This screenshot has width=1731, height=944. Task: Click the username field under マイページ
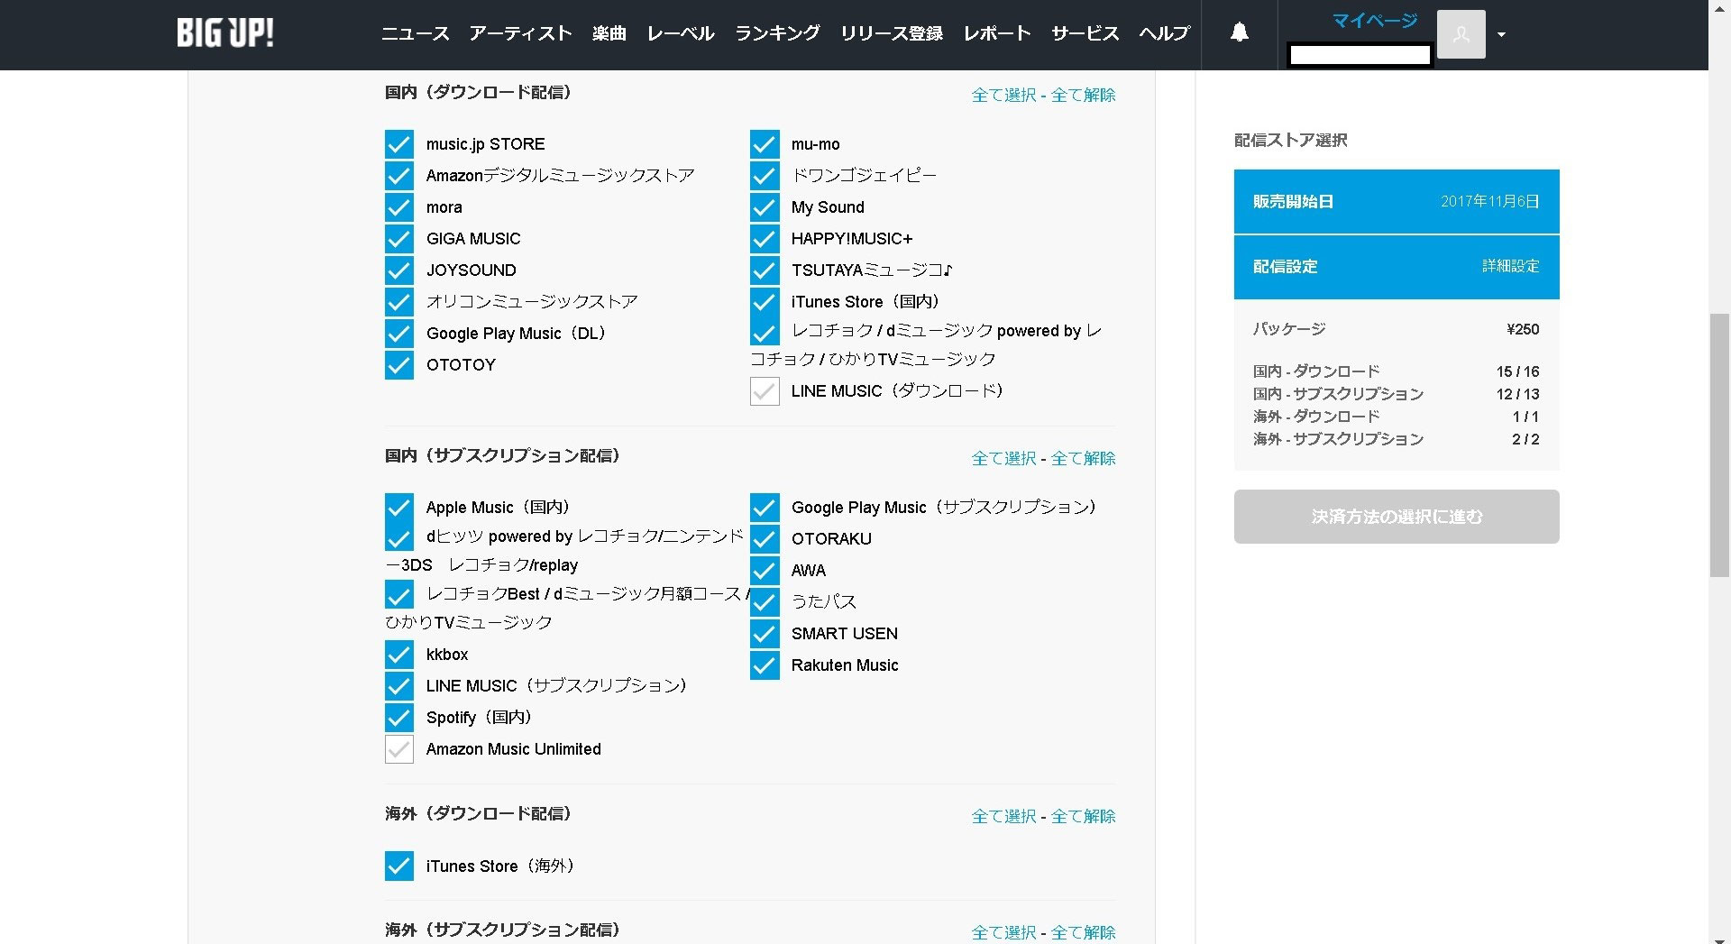click(x=1360, y=55)
